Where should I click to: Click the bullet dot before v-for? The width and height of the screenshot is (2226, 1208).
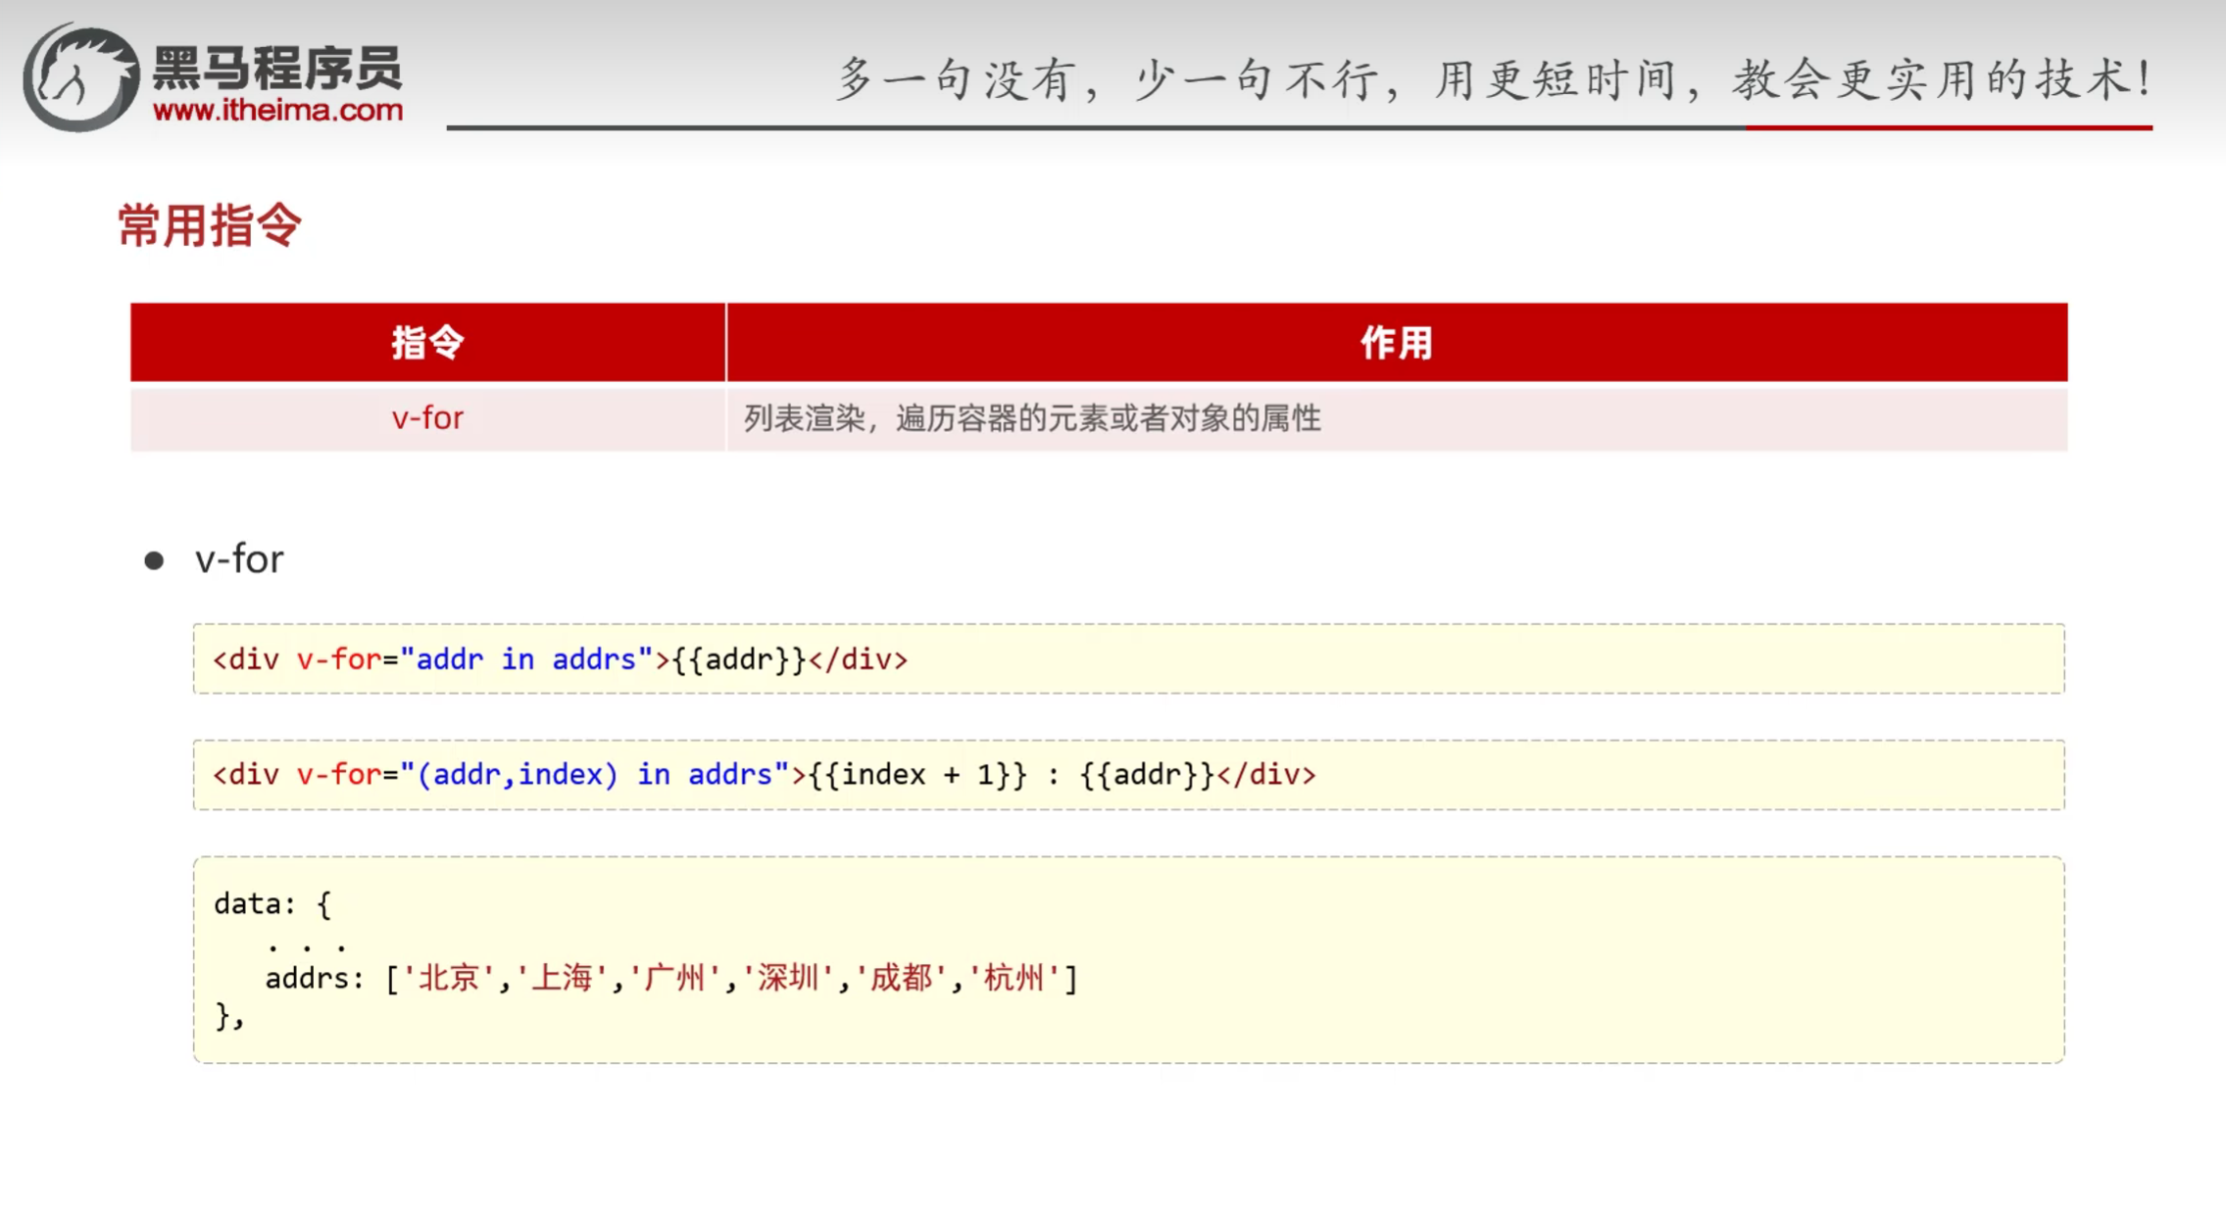[154, 560]
